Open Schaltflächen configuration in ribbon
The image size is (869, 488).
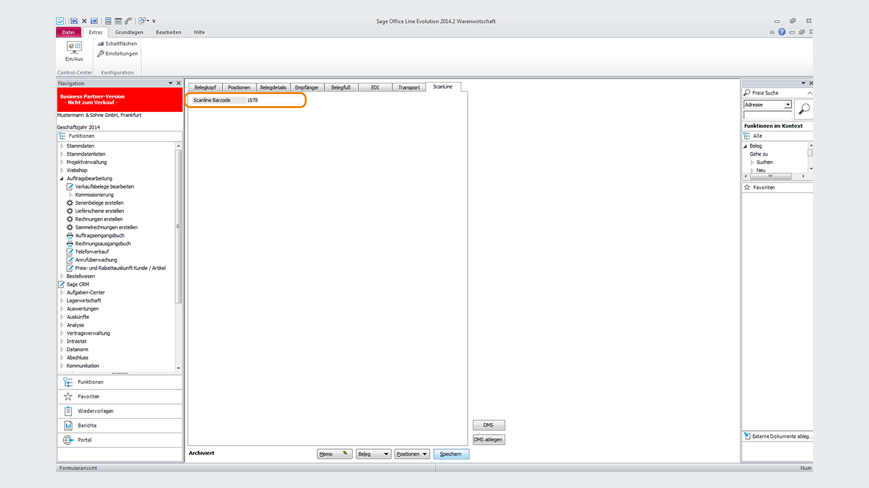tap(117, 44)
